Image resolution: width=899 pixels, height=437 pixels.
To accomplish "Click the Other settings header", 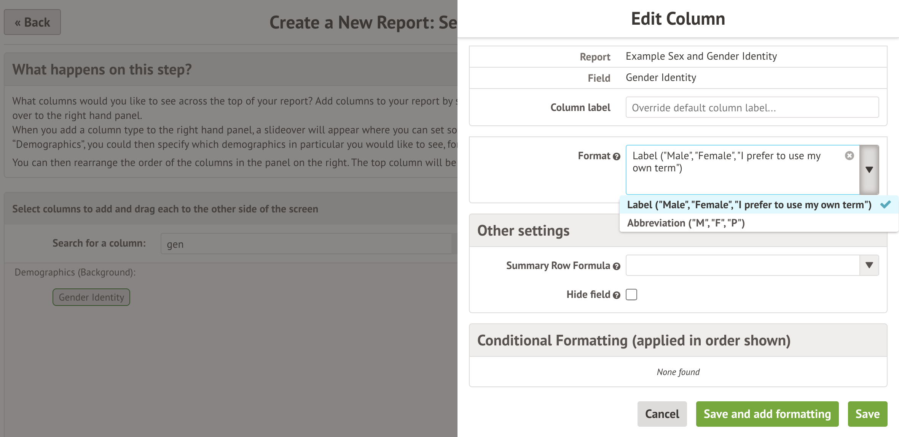I will pos(523,231).
